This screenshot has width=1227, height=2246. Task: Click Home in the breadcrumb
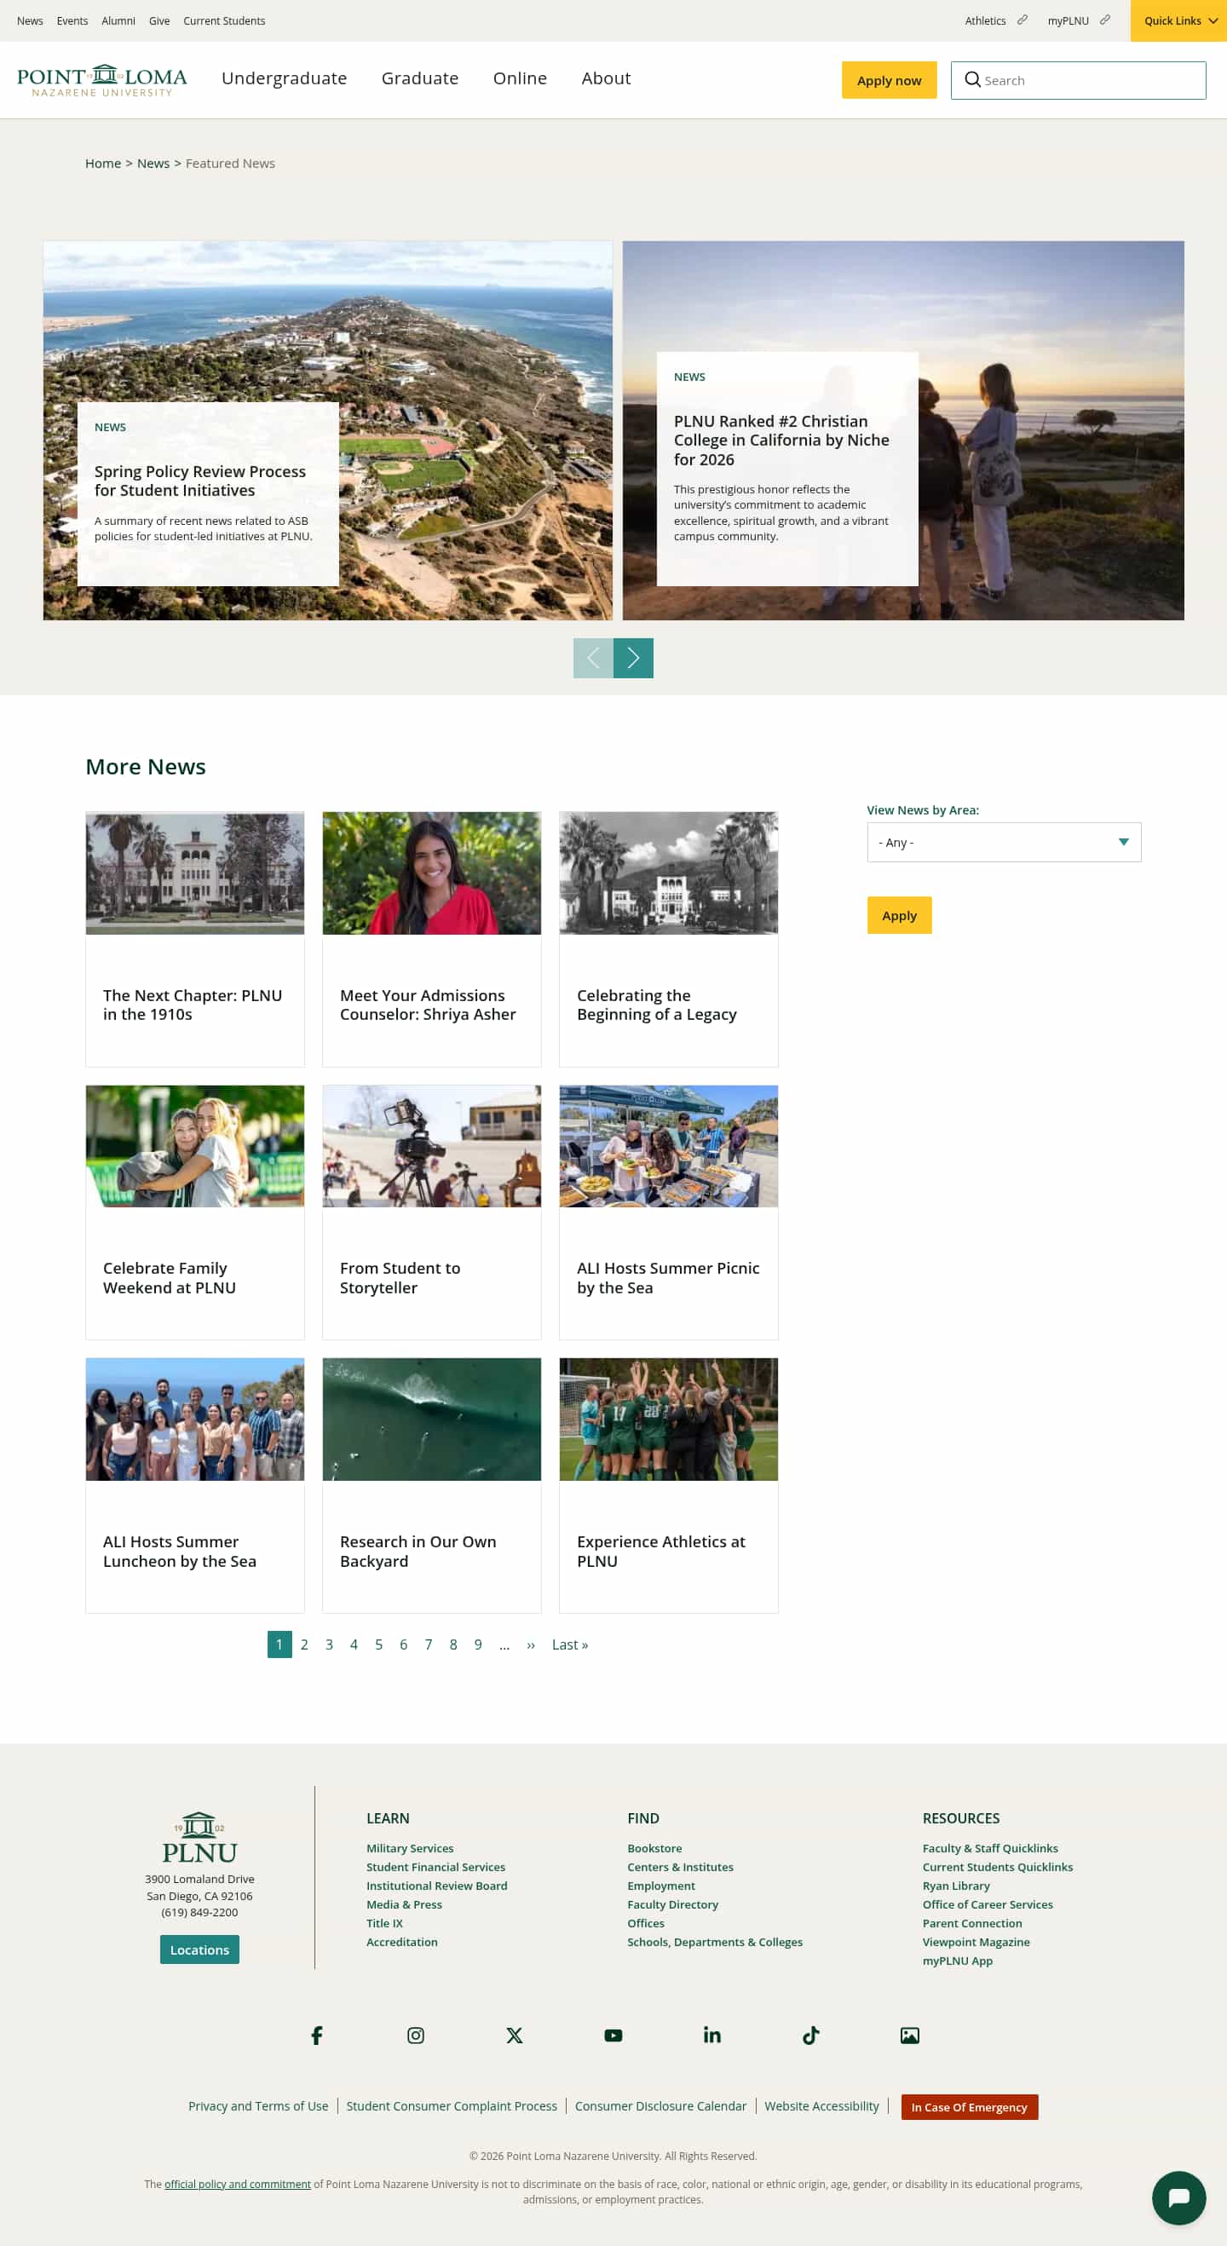coord(103,163)
